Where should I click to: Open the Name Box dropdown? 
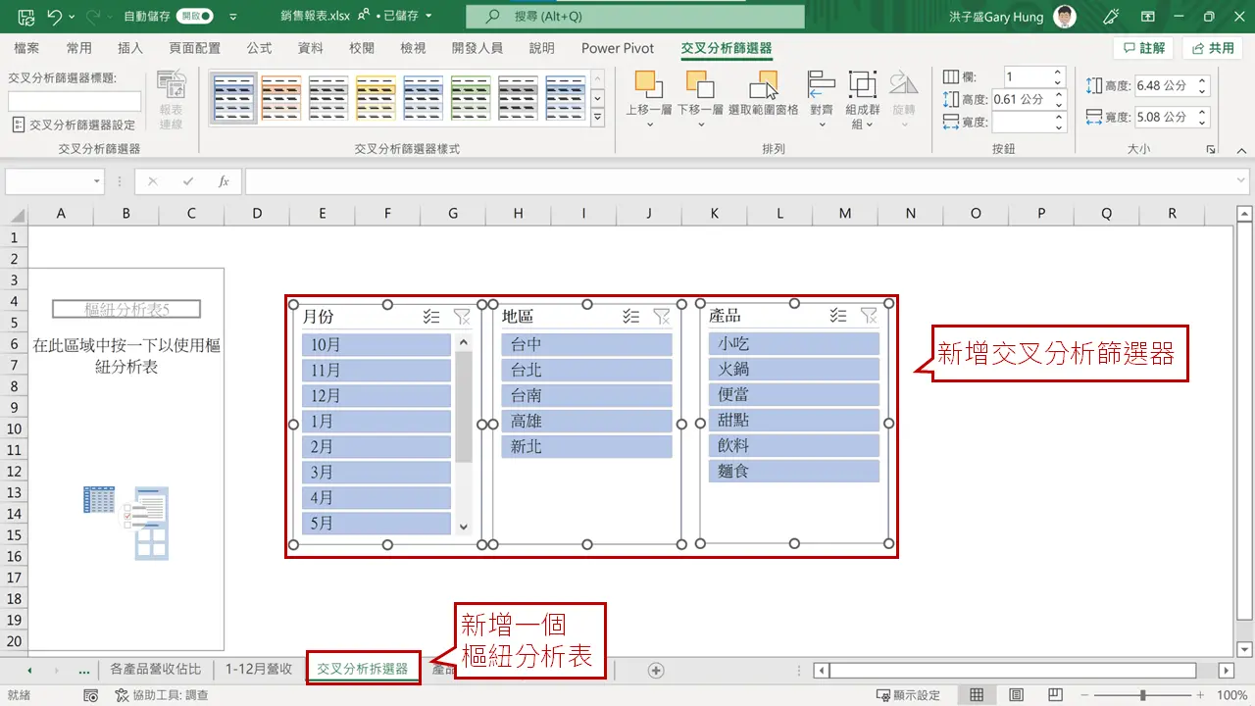click(96, 181)
